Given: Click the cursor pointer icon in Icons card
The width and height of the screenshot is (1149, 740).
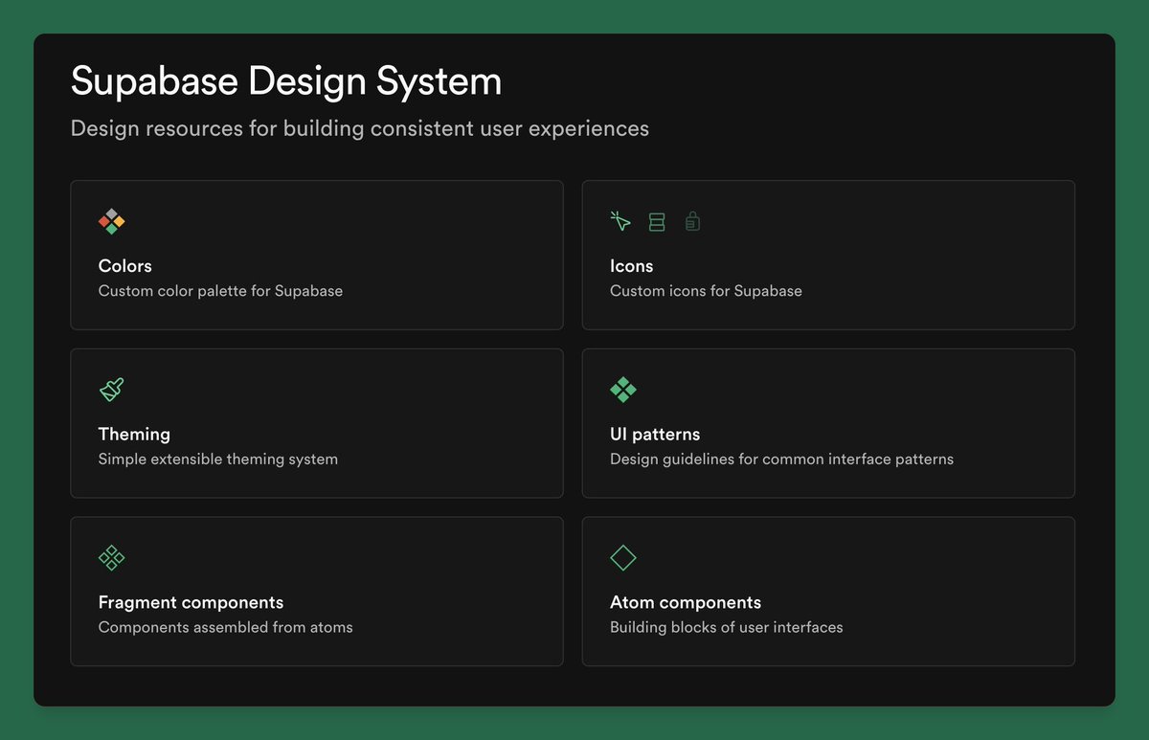Looking at the screenshot, I should pyautogui.click(x=620, y=222).
